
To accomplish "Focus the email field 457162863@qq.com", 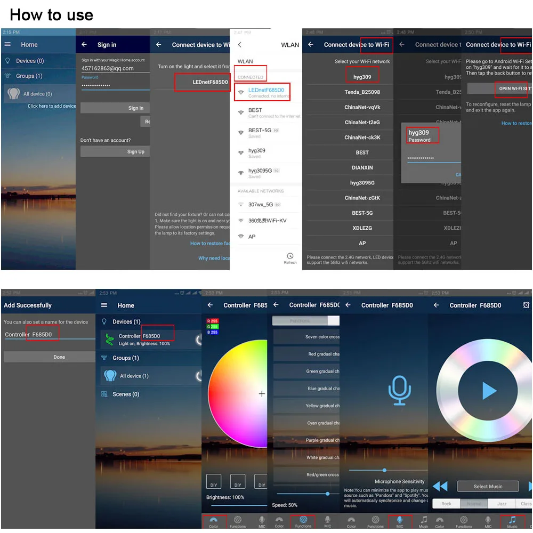I will tap(115, 68).
